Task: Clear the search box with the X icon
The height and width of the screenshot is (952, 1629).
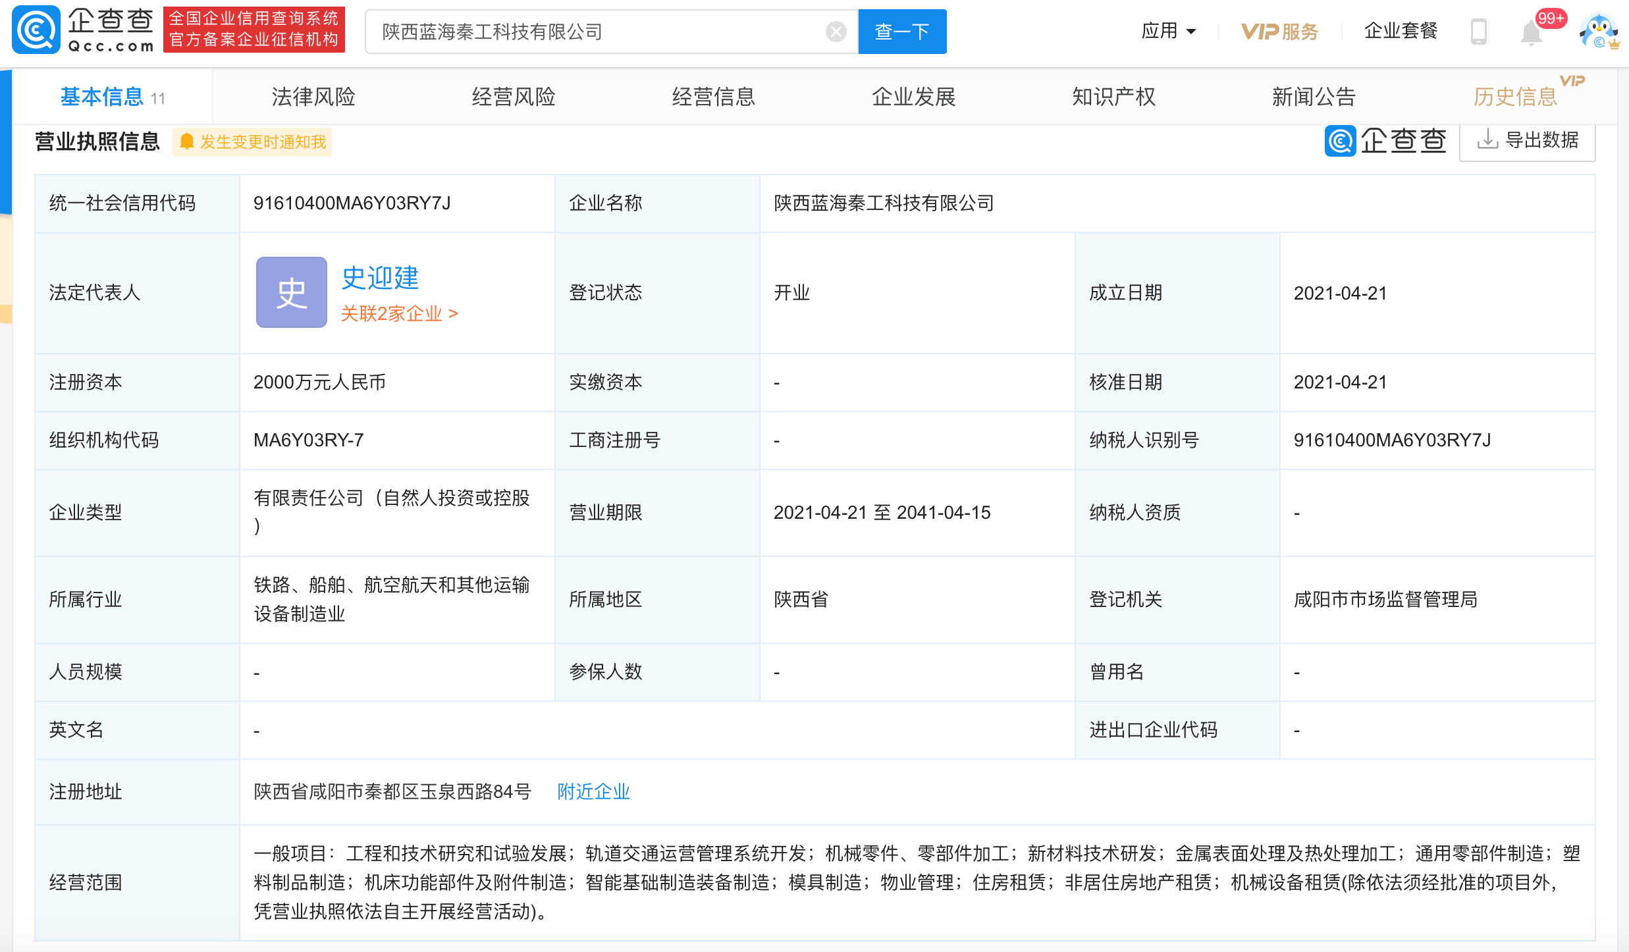Action: pyautogui.click(x=836, y=32)
